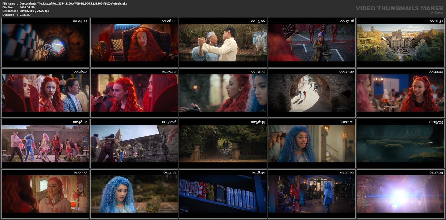Click the thumbnail at 00:30:35

coord(134,93)
